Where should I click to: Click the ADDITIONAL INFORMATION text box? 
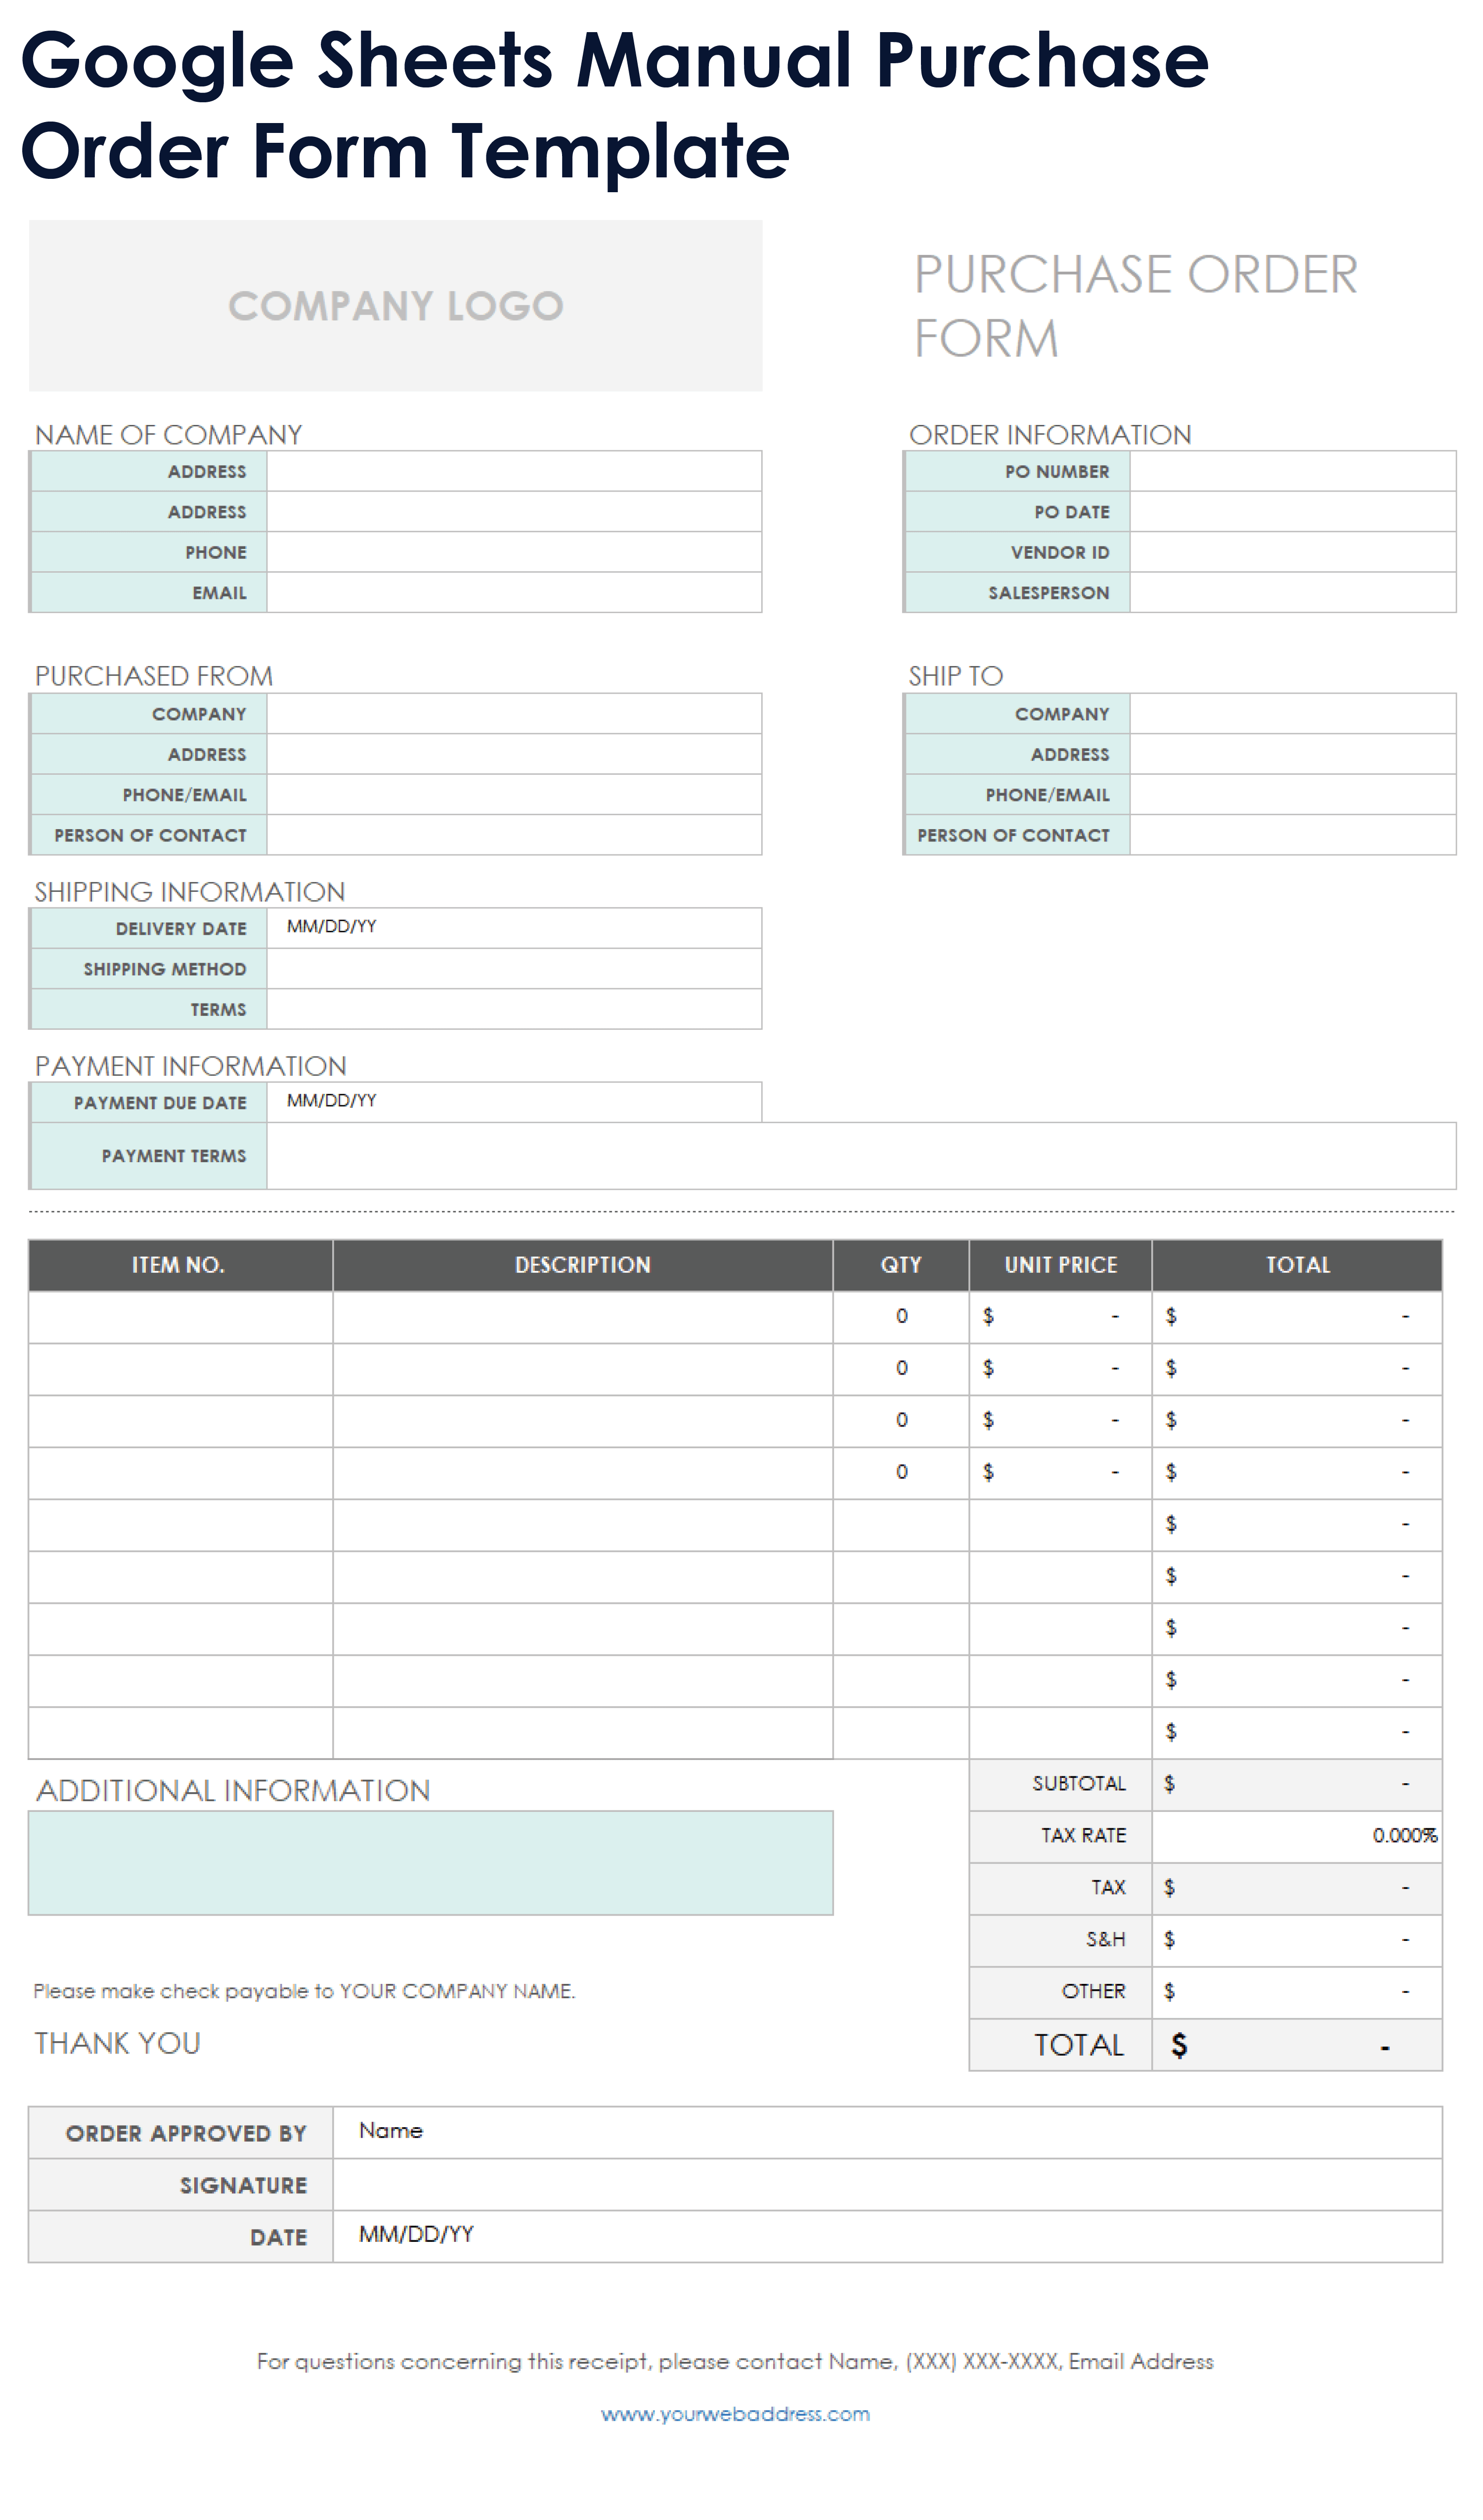point(430,1863)
